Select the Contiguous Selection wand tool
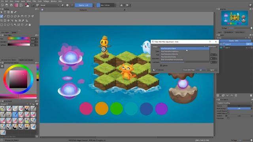 point(15,25)
